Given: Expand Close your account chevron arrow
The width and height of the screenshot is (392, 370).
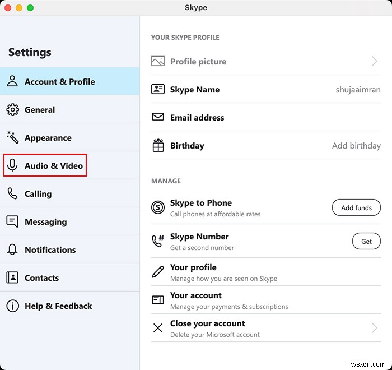Looking at the screenshot, I should pos(374,328).
